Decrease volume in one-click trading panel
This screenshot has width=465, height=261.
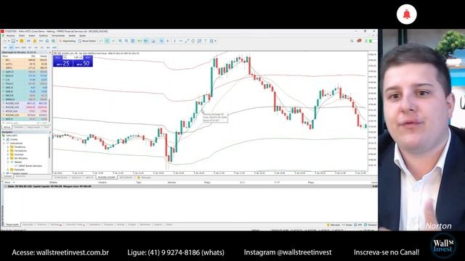65,57
